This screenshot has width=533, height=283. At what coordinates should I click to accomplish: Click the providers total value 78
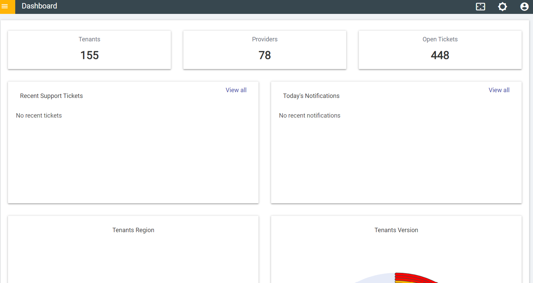click(x=265, y=55)
